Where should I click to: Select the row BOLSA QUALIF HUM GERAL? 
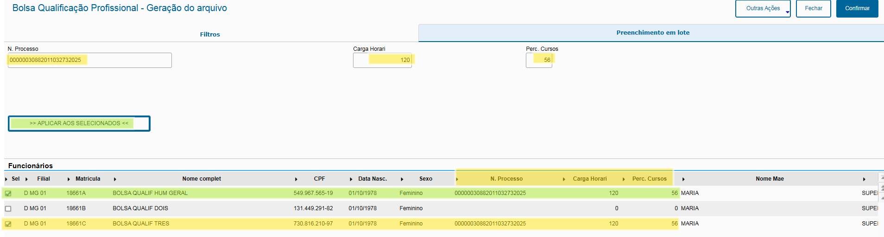pos(440,193)
